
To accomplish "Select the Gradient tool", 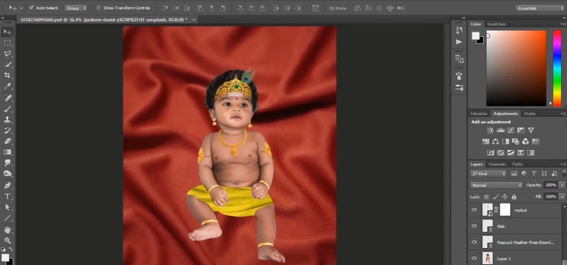I will tap(7, 152).
